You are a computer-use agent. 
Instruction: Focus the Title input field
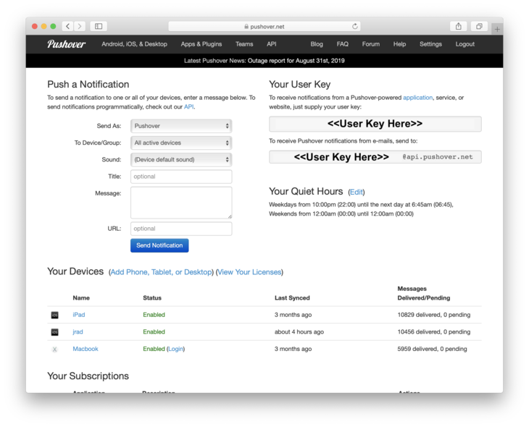(181, 177)
